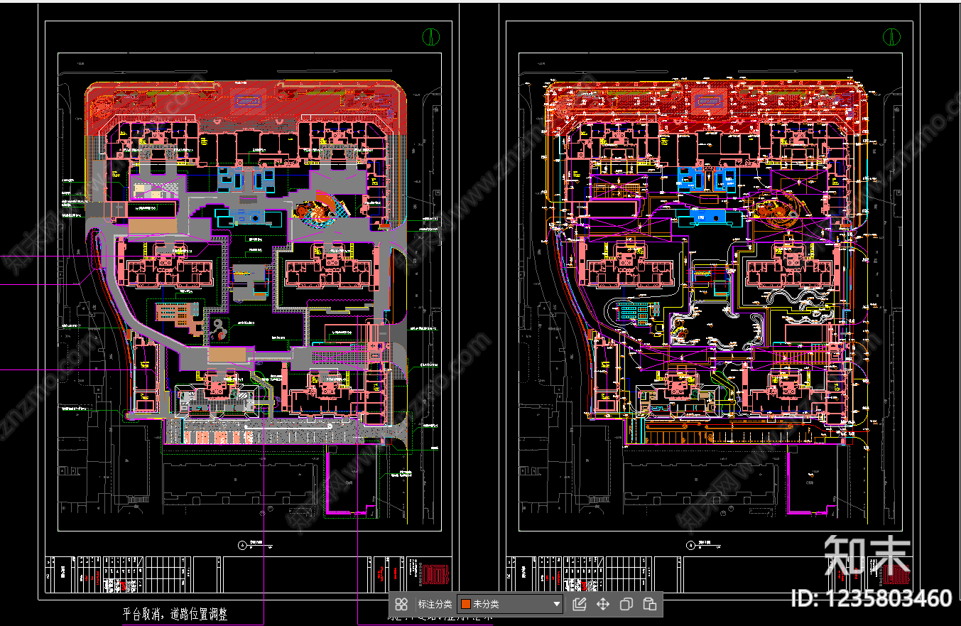
Task: Select the green north arrow on left sheet
Action: pos(430,36)
